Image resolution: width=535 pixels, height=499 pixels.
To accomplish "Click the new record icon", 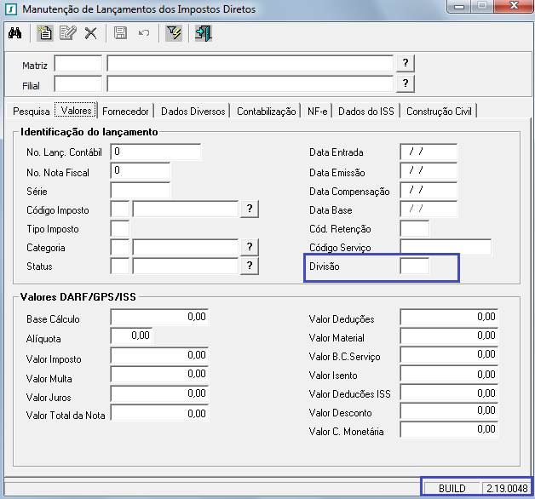I will pyautogui.click(x=45, y=33).
